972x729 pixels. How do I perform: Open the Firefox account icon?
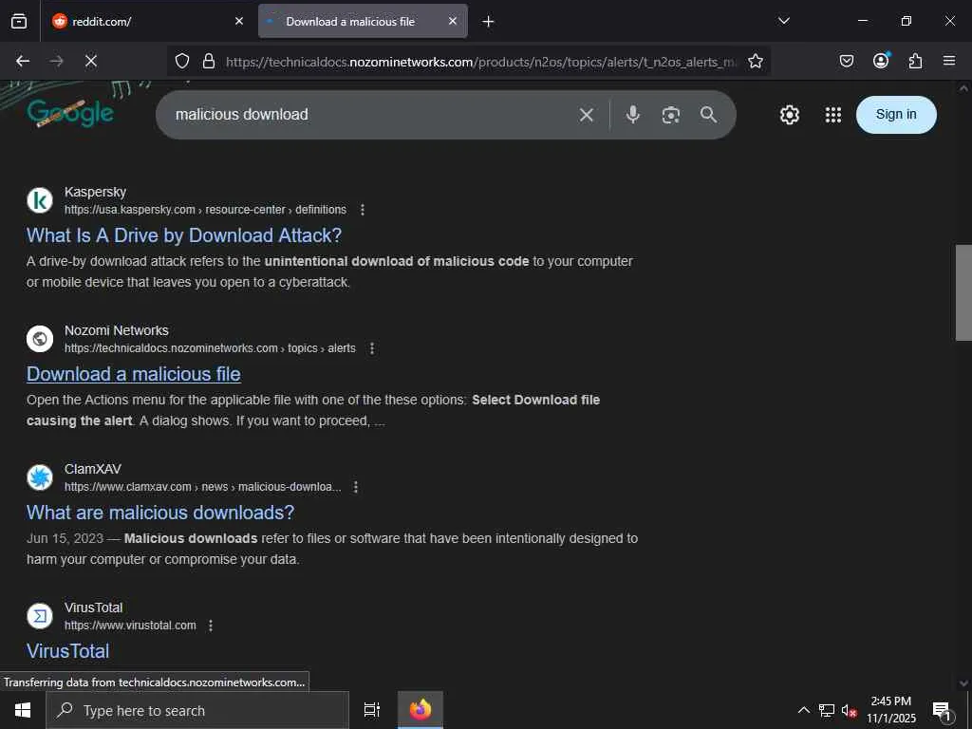point(881,61)
